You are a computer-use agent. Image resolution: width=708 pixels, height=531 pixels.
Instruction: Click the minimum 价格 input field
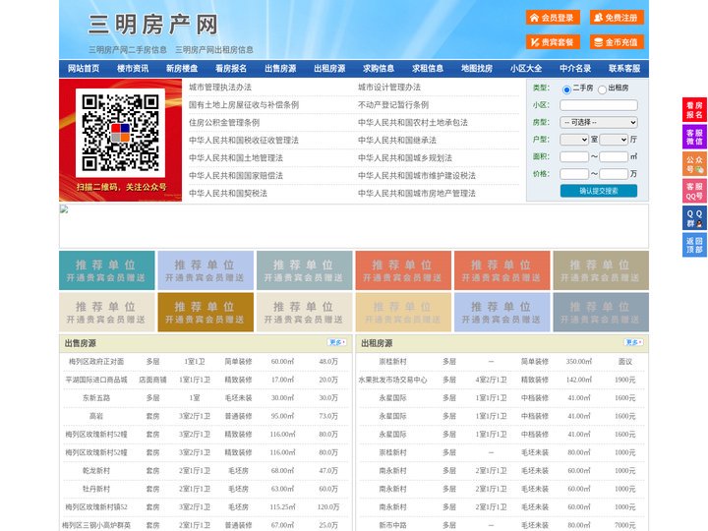[x=574, y=174]
